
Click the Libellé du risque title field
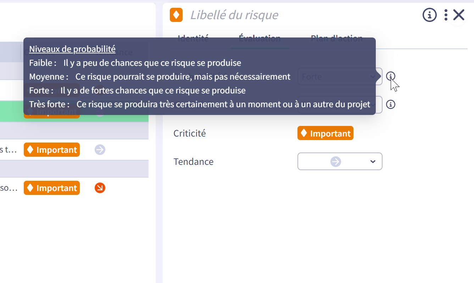coord(234,15)
